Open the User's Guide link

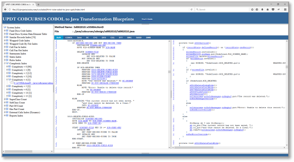(x=147, y=19)
